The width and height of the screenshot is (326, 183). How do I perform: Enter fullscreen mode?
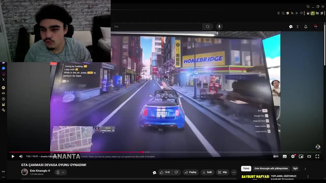[x=317, y=157]
